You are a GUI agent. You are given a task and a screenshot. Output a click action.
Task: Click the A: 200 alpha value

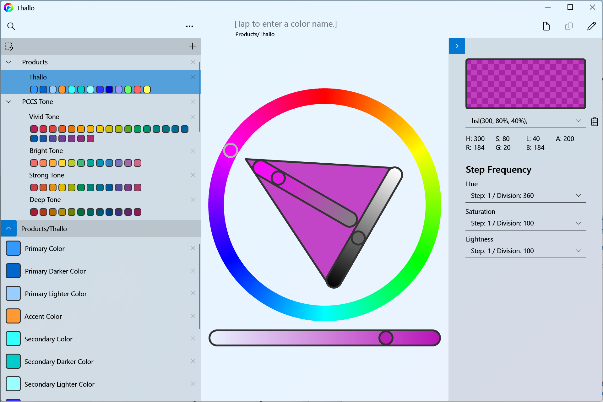point(565,139)
